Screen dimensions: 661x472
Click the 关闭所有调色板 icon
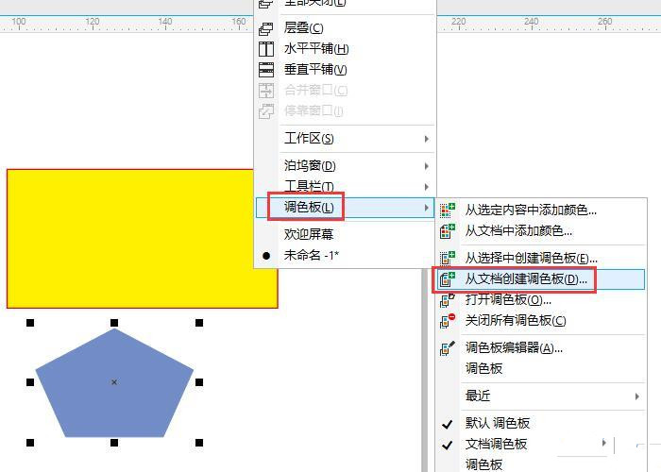coord(448,321)
